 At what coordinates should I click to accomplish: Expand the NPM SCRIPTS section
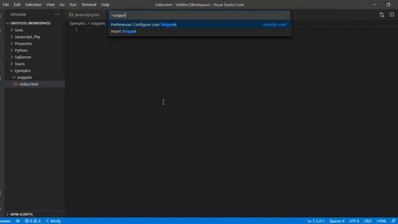coord(35,214)
